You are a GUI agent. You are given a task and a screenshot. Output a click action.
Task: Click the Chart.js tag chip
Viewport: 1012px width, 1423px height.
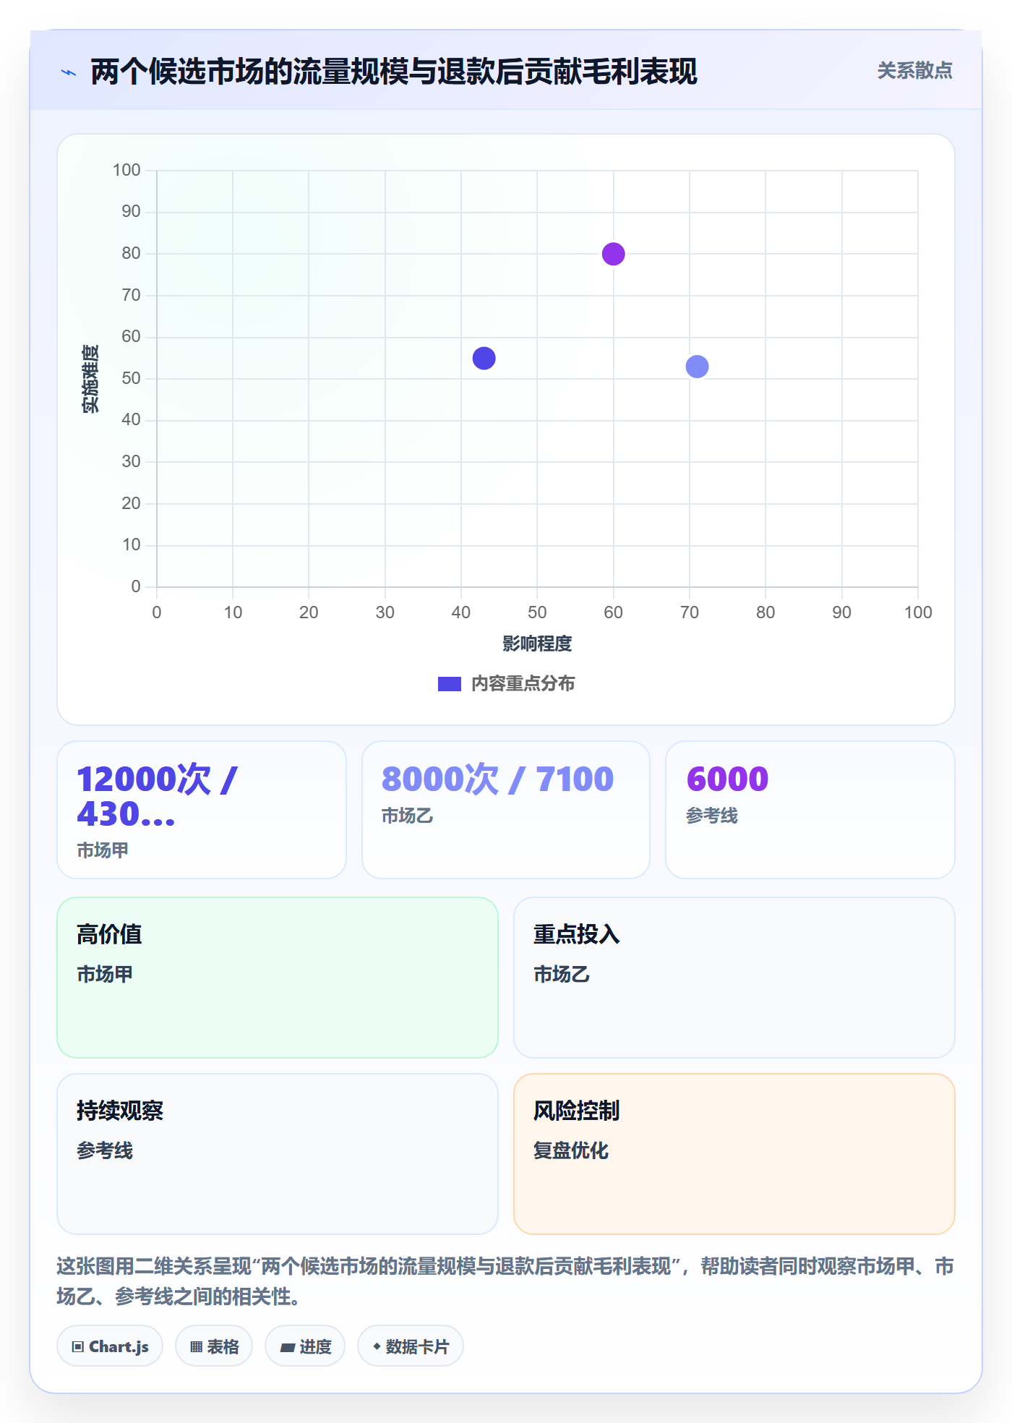(110, 1346)
